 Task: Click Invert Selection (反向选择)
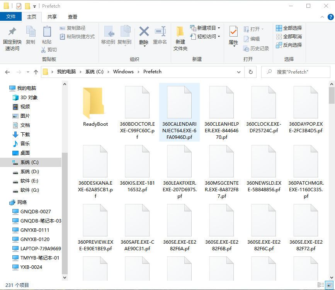pos(289,45)
